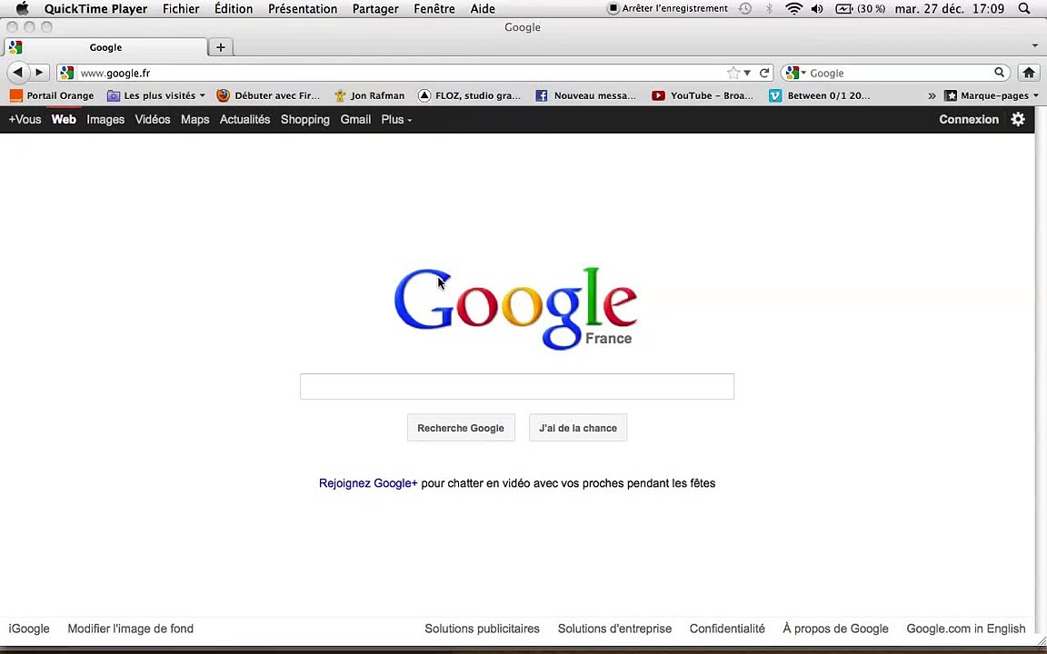
Task: Go forward with the browser forward arrow
Action: pyautogui.click(x=39, y=72)
